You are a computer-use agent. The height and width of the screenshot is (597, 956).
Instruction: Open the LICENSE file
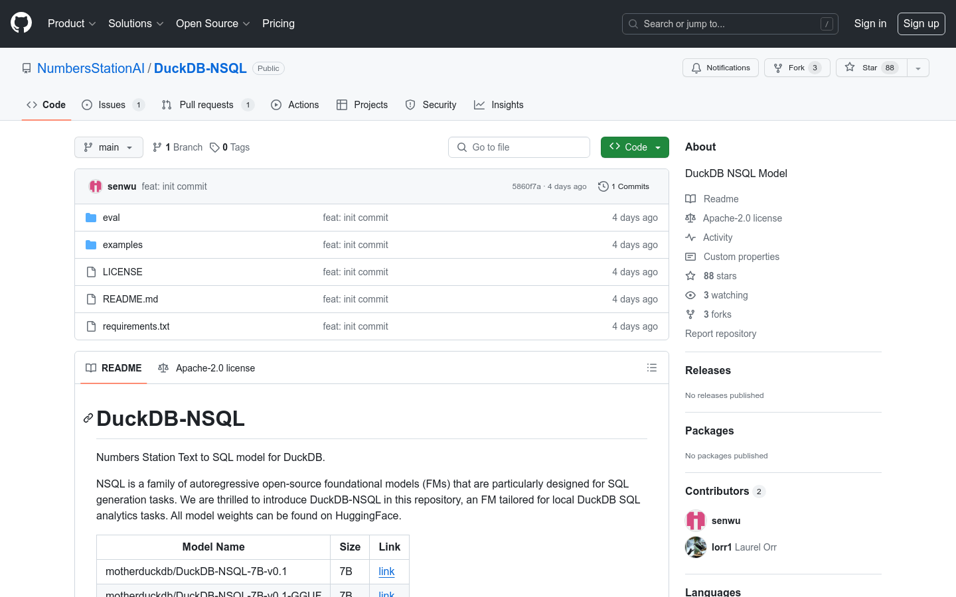(123, 272)
